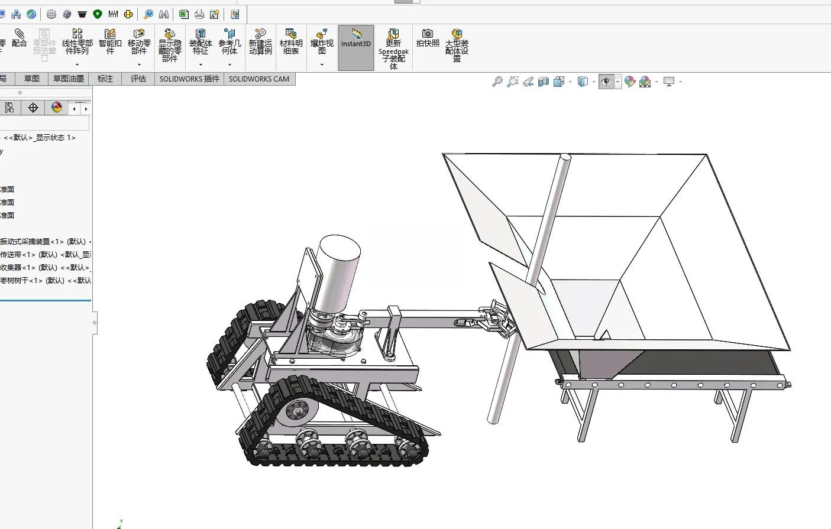This screenshot has width=831, height=529.
Task: Click the green location pin icon
Action: pyautogui.click(x=98, y=14)
